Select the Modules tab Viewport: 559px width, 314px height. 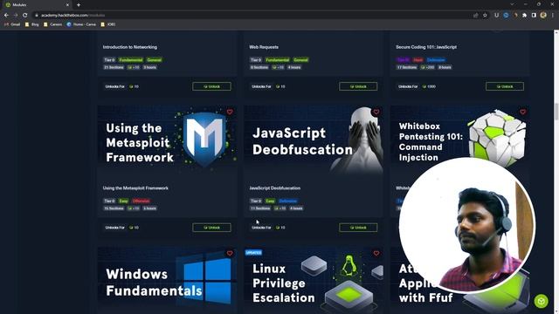(37, 5)
